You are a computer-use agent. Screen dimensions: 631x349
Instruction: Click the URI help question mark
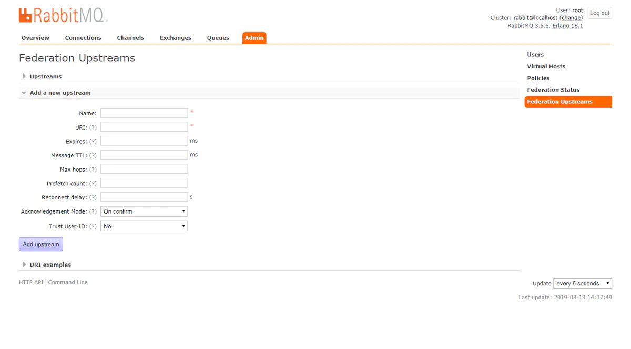pyautogui.click(x=93, y=128)
